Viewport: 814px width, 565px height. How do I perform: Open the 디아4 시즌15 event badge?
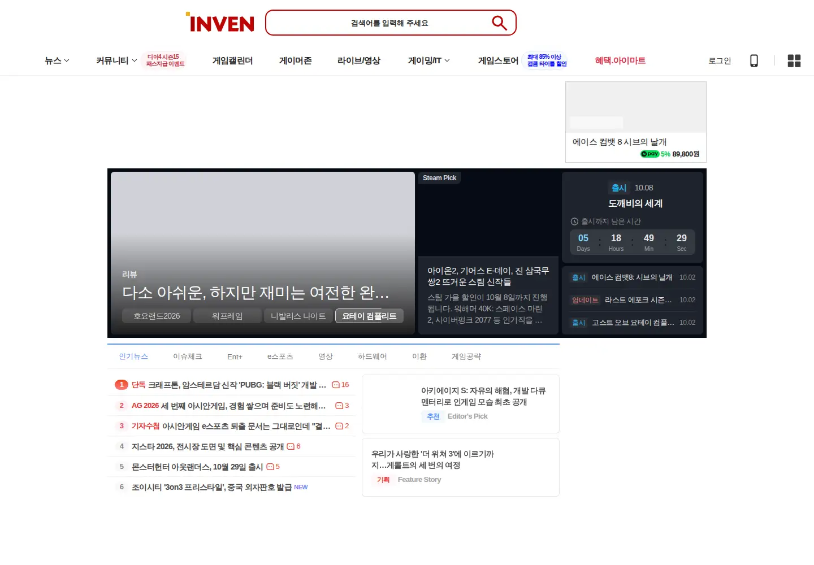165,60
